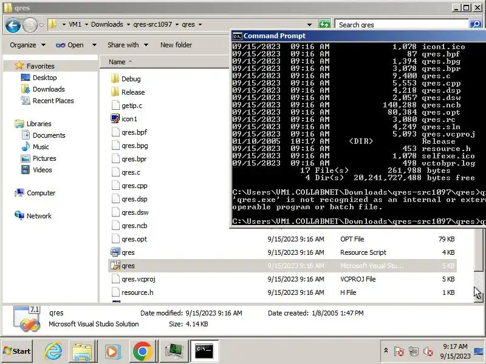This screenshot has width=486, height=364.
Task: Click the Explorer Forward arrow button
Action: point(30,25)
